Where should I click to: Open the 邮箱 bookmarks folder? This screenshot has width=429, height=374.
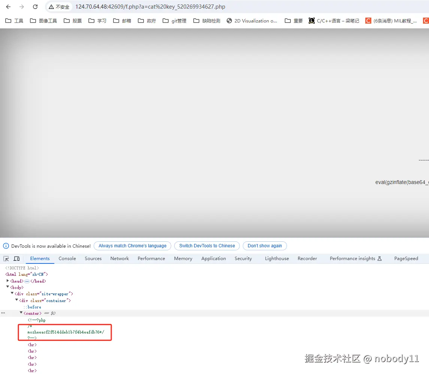[122, 21]
